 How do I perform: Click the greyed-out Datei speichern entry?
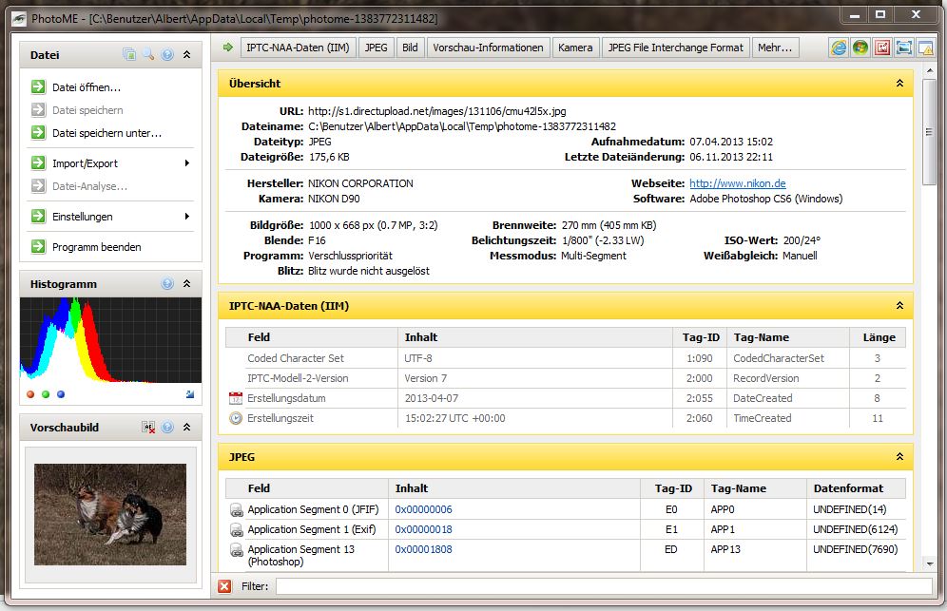pyautogui.click(x=87, y=110)
